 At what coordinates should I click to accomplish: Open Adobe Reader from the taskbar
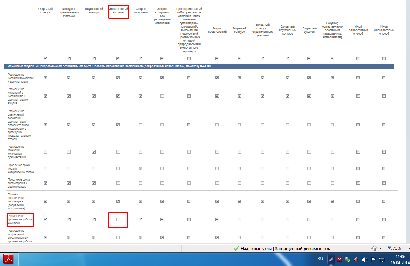click(x=9, y=259)
